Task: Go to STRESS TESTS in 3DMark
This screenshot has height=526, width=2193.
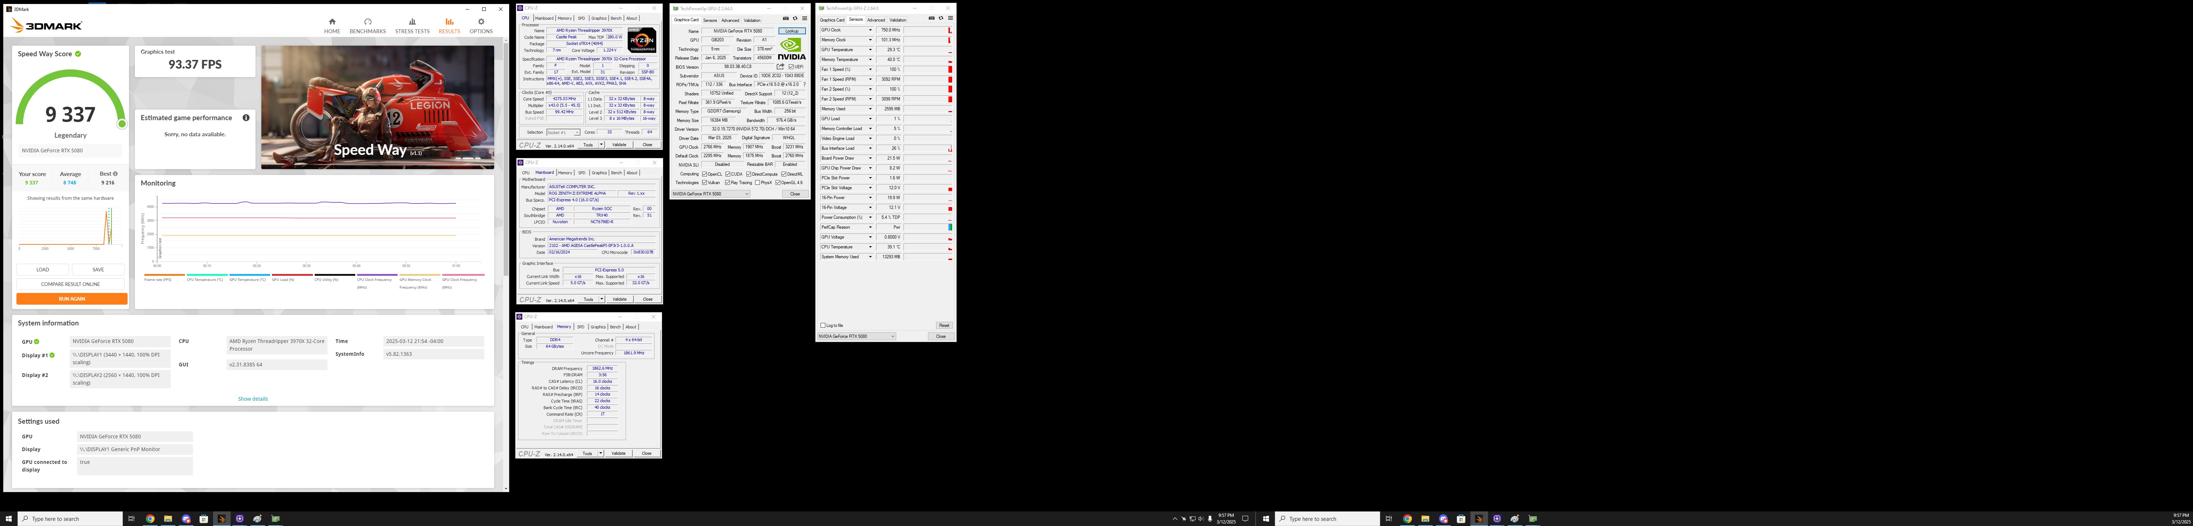Action: tap(412, 26)
